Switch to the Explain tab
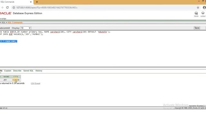The image size is (206, 115). pos(8,71)
